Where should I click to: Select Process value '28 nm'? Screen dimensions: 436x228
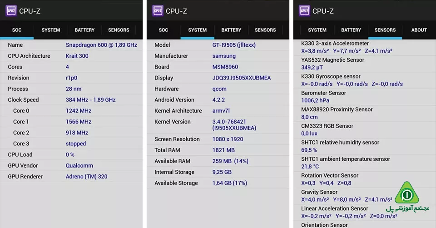[74, 89]
